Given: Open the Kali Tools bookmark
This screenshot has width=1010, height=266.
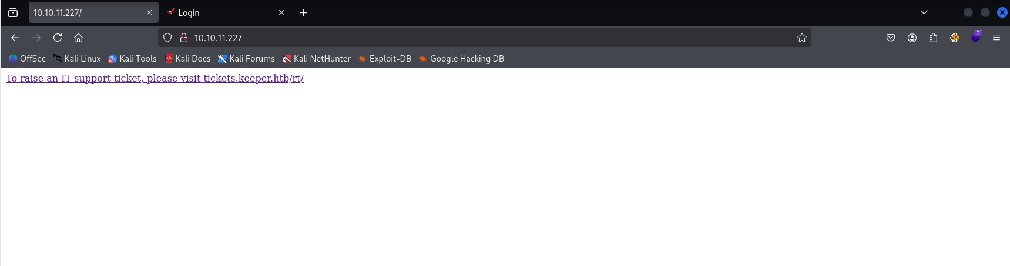Looking at the screenshot, I should 132,59.
